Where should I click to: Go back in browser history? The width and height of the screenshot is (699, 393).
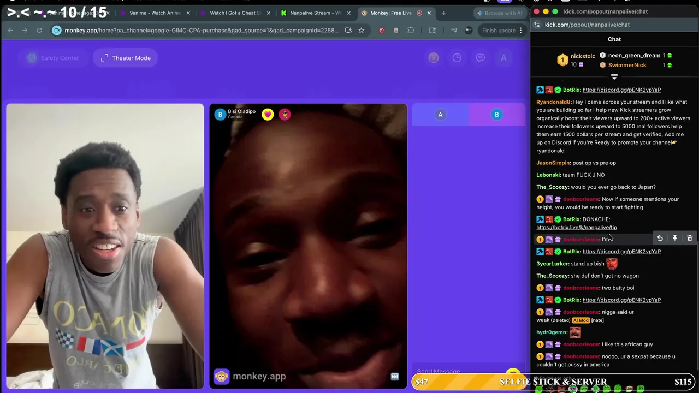10,31
